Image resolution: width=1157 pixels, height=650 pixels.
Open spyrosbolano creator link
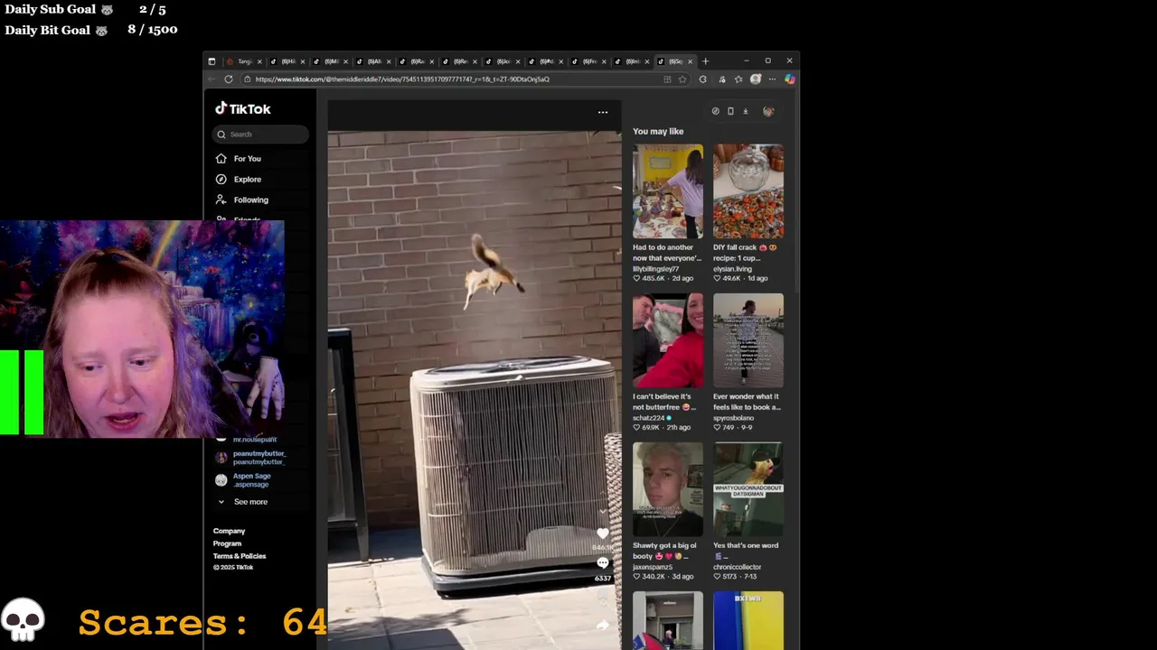(733, 418)
